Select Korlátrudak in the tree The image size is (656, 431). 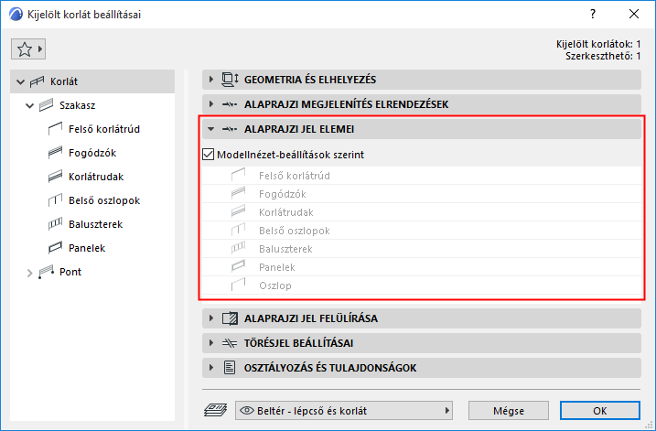click(96, 177)
